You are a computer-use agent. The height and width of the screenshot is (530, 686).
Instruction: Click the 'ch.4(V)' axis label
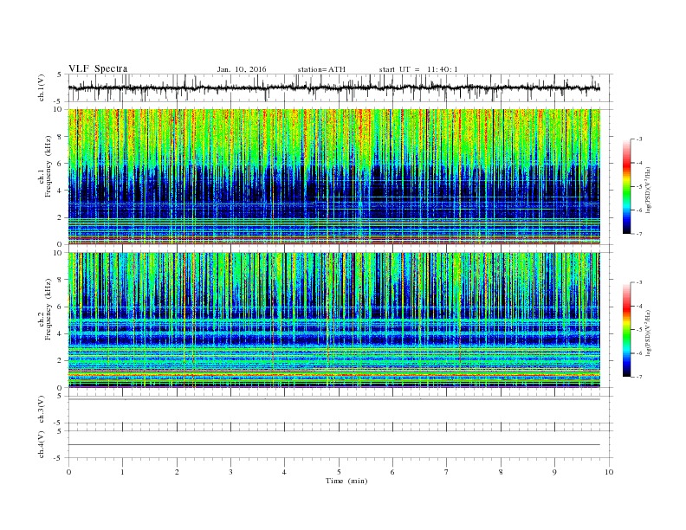tap(42, 444)
